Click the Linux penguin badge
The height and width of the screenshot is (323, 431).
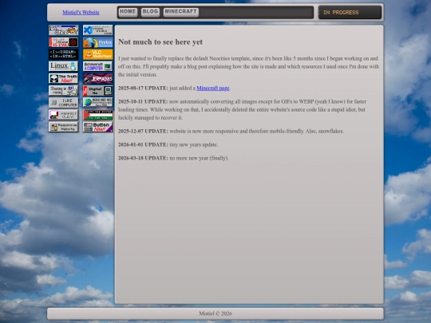coord(64,66)
